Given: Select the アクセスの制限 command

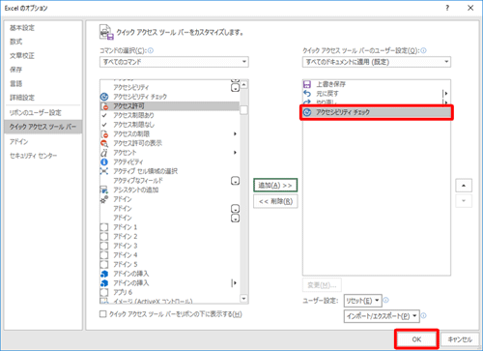Looking at the screenshot, I should (x=170, y=133).
